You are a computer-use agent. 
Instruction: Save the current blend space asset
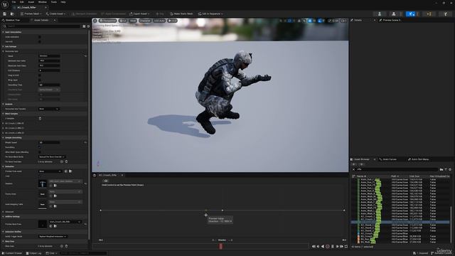tap(5, 14)
